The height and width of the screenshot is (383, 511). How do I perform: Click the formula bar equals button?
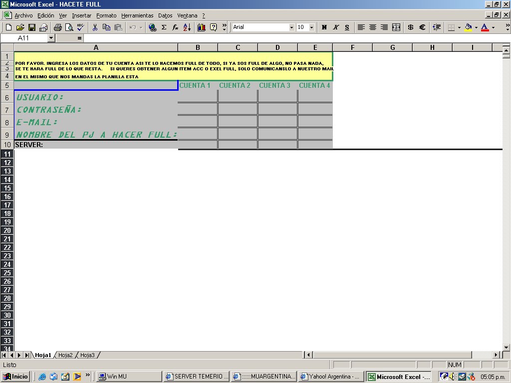pyautogui.click(x=79, y=38)
